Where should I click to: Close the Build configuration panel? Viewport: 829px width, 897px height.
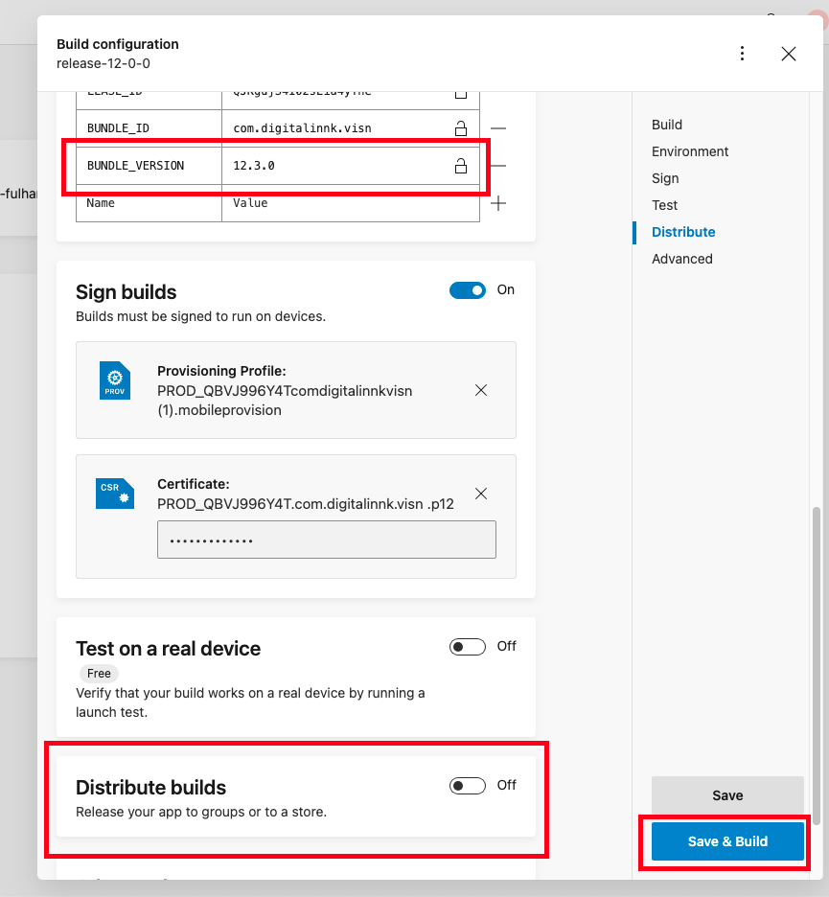(x=788, y=54)
